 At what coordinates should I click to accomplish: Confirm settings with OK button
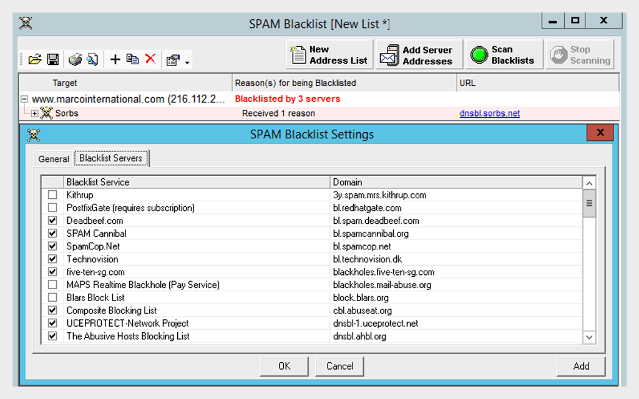click(x=284, y=366)
